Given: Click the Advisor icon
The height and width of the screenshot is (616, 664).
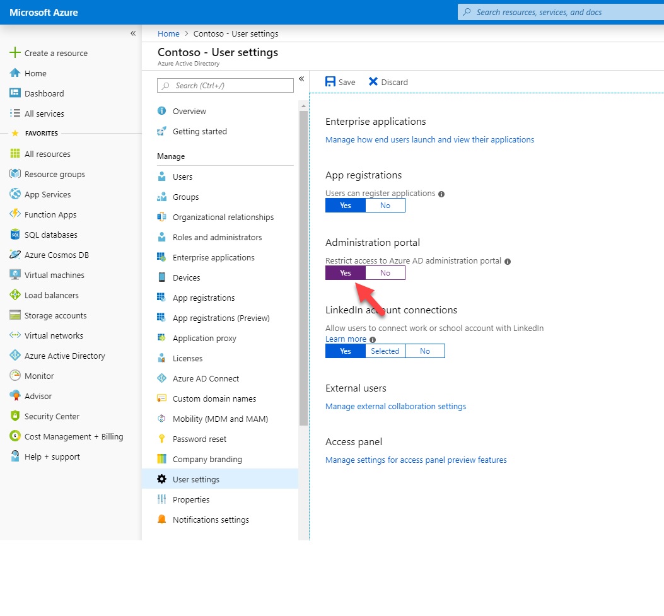Looking at the screenshot, I should point(15,395).
